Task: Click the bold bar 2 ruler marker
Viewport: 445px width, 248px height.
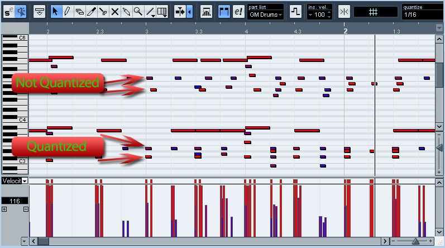Action: pyautogui.click(x=346, y=31)
